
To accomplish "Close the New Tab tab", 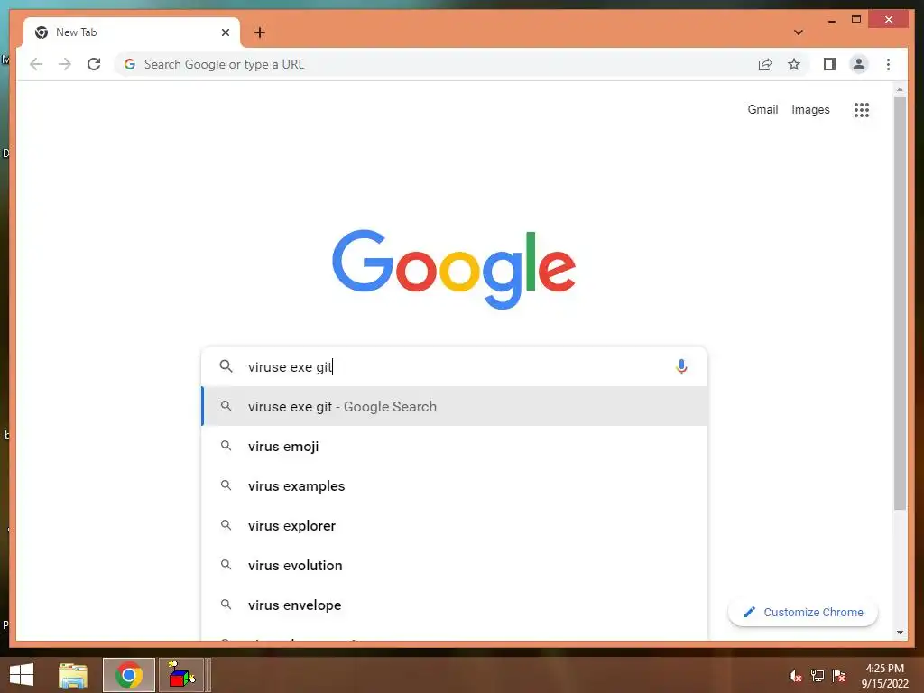I will point(225,32).
